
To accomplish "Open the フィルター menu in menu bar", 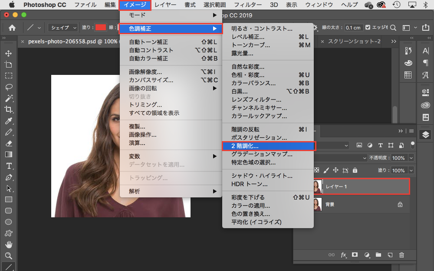I will pyautogui.click(x=248, y=5).
